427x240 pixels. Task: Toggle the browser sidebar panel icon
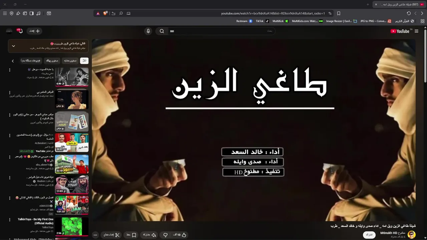tap(31, 13)
